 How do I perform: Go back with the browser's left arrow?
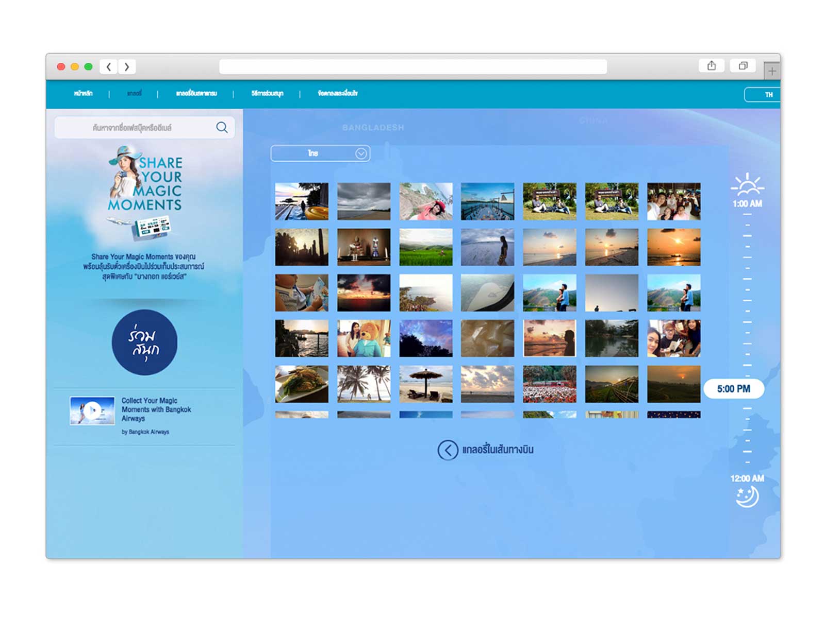tap(109, 67)
